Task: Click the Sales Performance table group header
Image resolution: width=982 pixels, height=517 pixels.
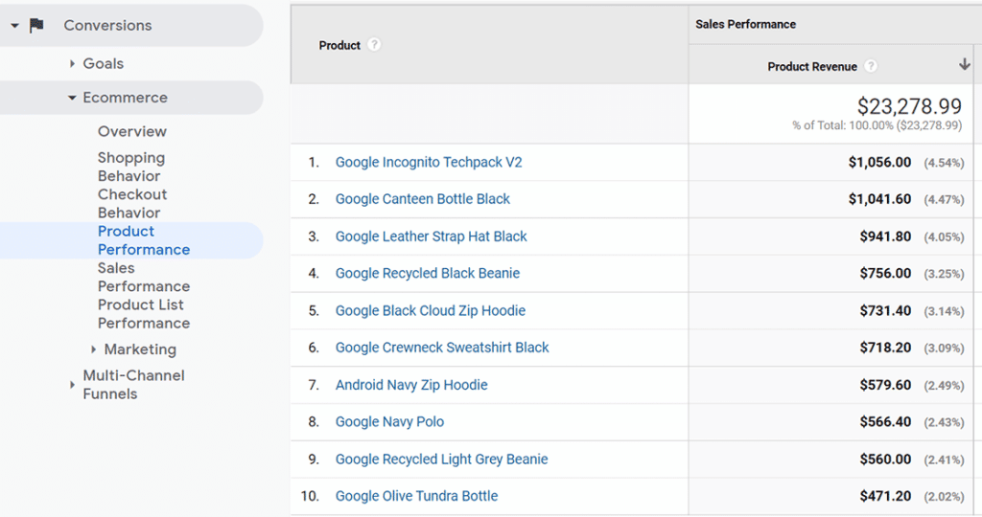Action: point(745,24)
